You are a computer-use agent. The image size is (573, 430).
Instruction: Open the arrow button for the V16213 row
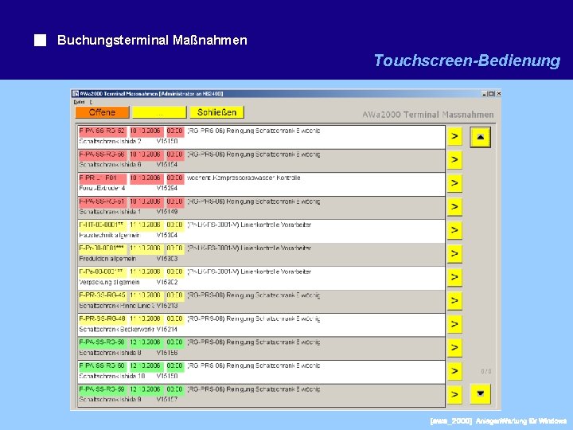pyautogui.click(x=454, y=300)
